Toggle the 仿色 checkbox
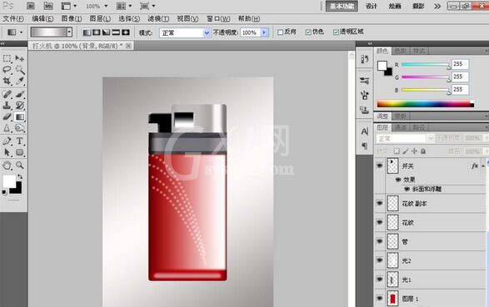 (x=308, y=32)
